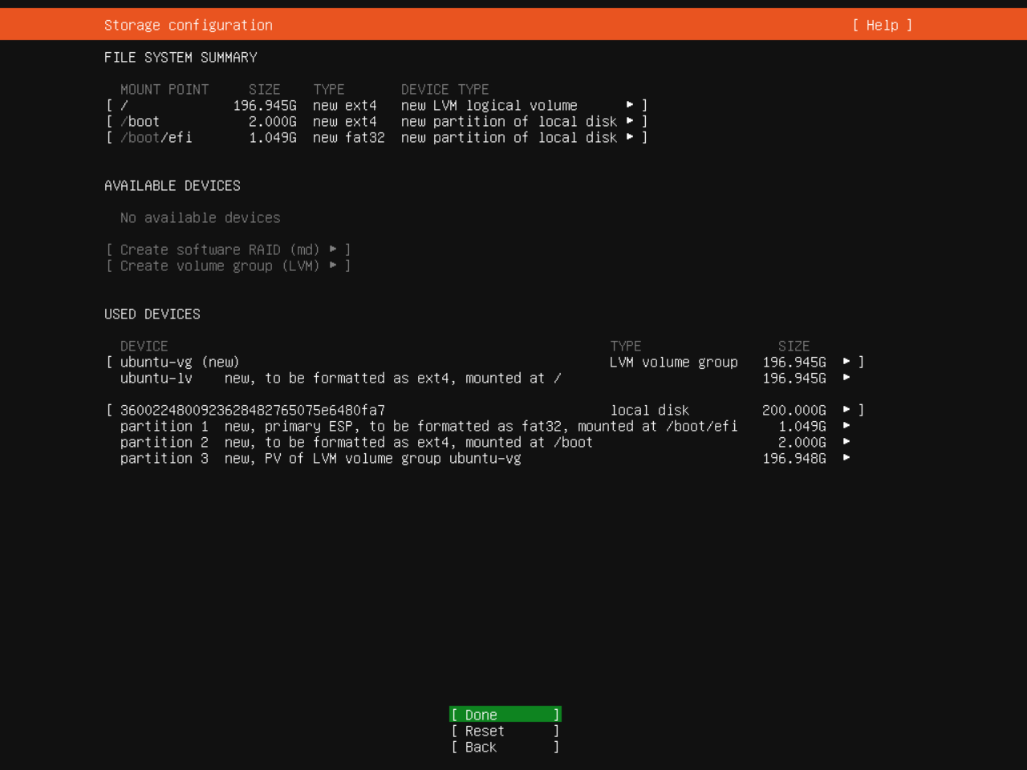Expand the arrow on root mount row
The width and height of the screenshot is (1027, 770).
click(x=630, y=105)
